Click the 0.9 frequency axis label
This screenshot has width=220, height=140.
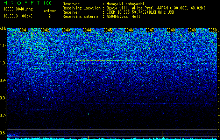3,80
